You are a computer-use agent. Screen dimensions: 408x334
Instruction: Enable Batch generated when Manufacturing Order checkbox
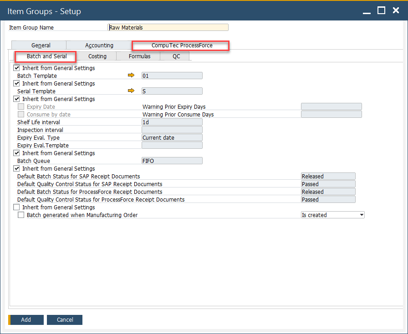21,215
